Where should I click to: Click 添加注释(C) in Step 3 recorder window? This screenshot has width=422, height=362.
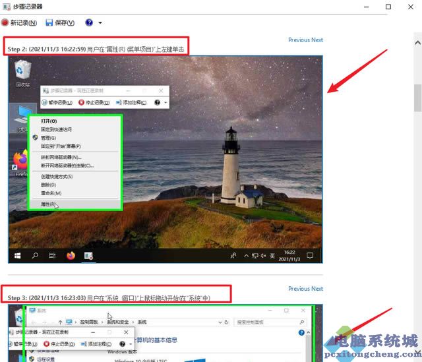[96, 344]
